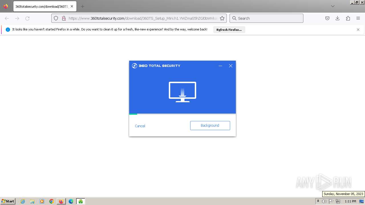Click the 360 Total Security logo icon
Viewport: 365px width, 205px height.
135,66
